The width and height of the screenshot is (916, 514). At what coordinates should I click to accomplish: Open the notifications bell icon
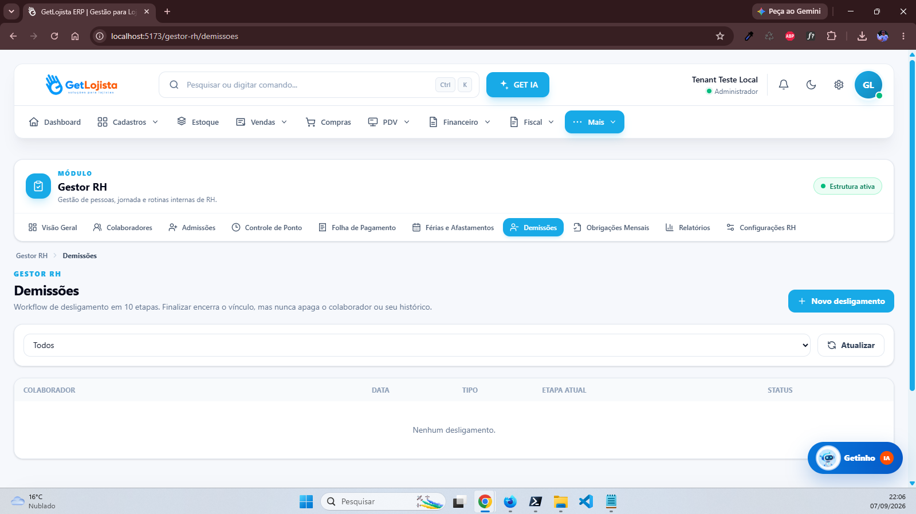784,85
